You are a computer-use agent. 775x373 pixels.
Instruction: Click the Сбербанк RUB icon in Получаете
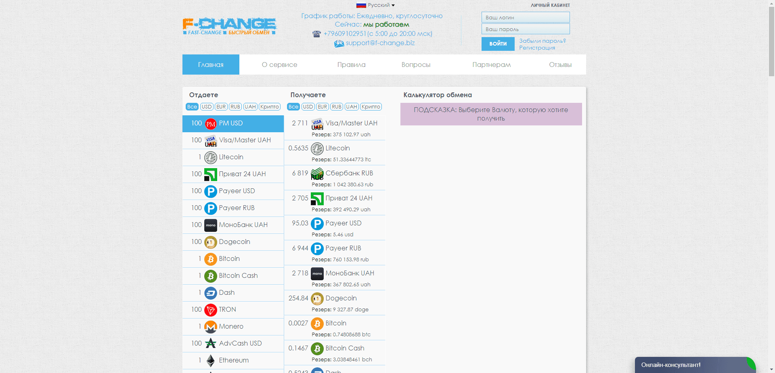317,173
